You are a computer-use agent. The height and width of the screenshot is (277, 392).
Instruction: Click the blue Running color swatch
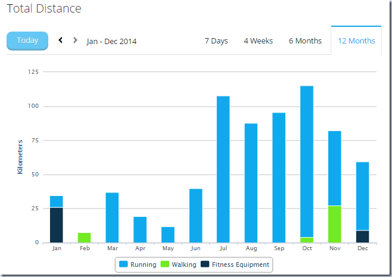point(123,264)
